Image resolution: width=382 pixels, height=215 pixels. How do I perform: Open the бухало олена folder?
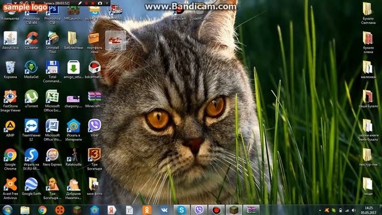pyautogui.click(x=368, y=42)
